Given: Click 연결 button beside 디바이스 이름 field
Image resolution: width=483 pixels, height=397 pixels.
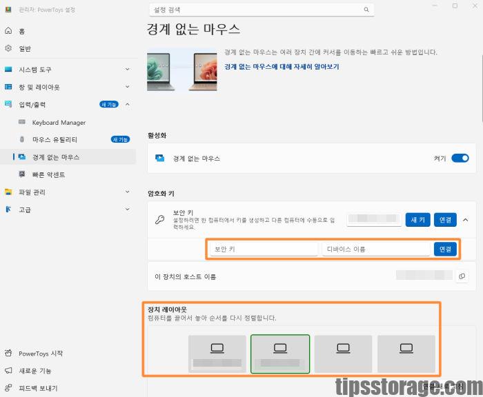Looking at the screenshot, I should (x=445, y=249).
